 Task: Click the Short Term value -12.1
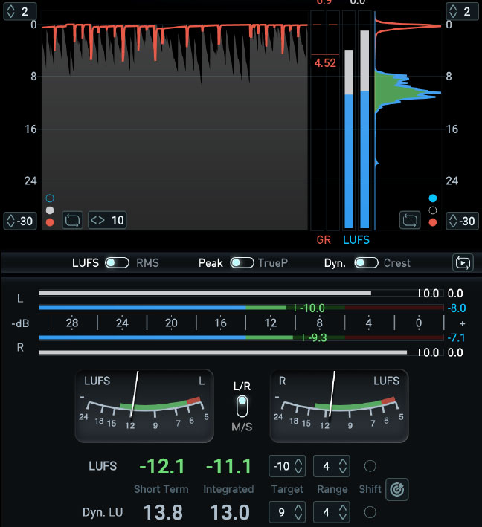point(162,466)
